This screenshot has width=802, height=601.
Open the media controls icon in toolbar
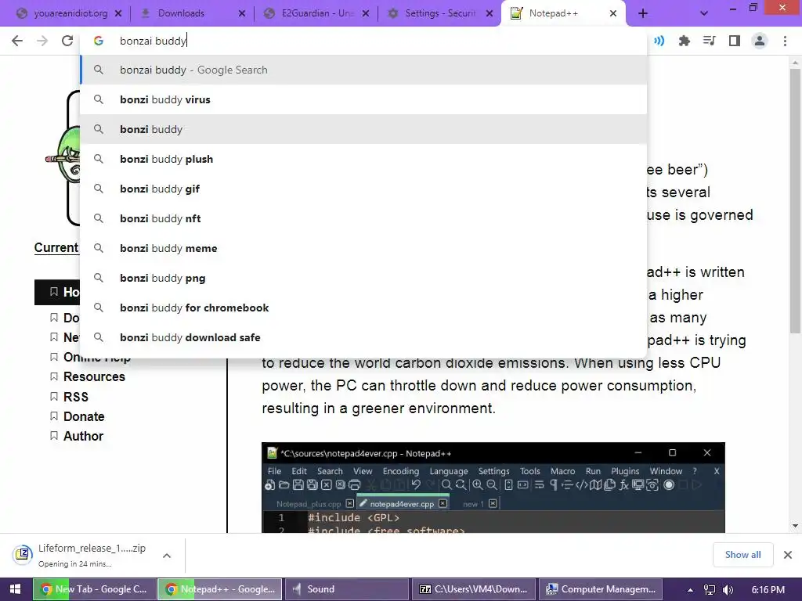709,41
